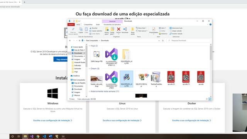
Task: Open the Ferramentas de Aplicativo tab
Action: click(112, 25)
